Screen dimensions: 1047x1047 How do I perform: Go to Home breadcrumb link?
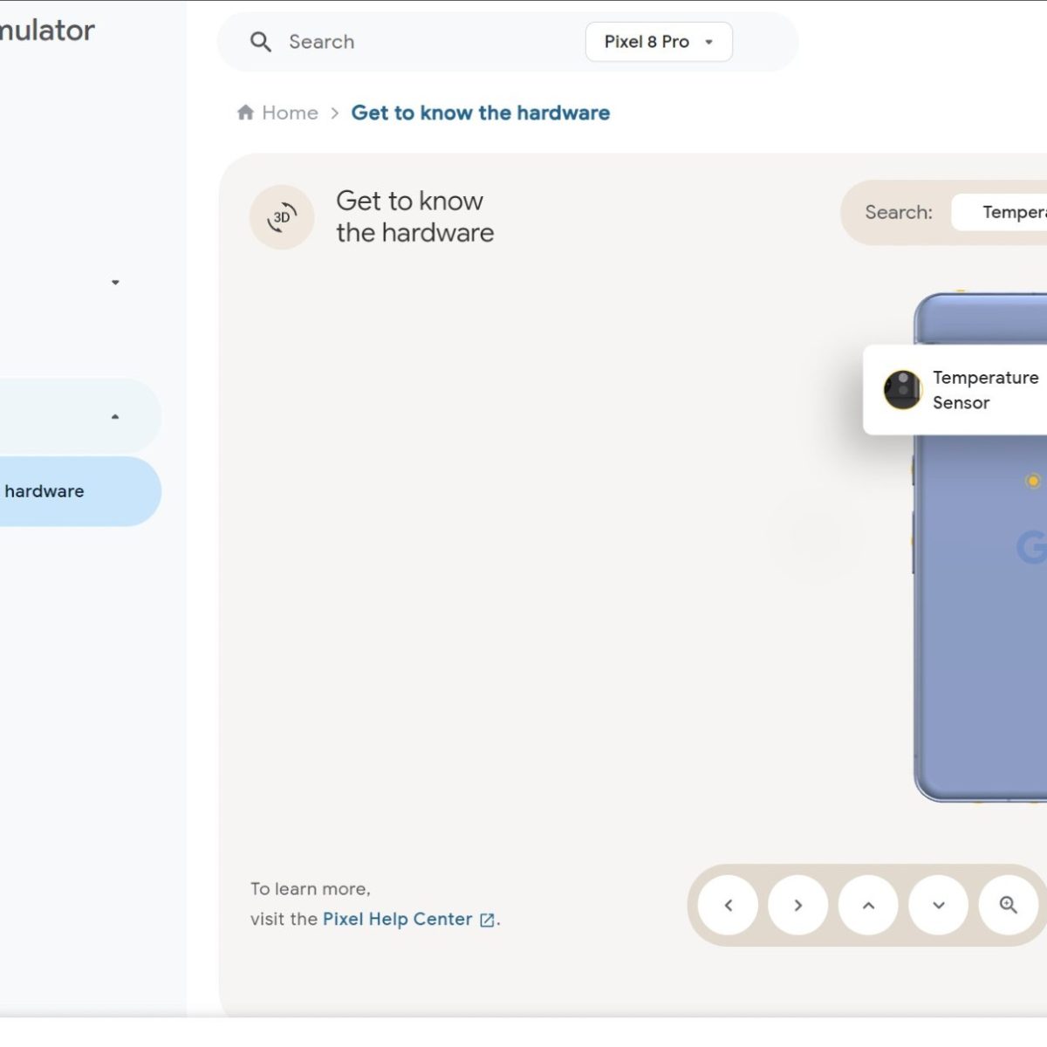[290, 113]
